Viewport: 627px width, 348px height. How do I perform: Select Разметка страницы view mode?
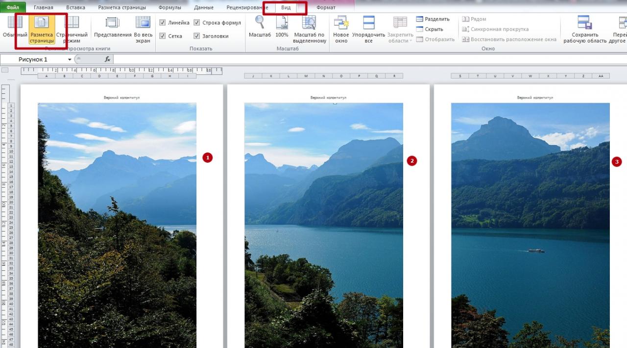[41, 23]
